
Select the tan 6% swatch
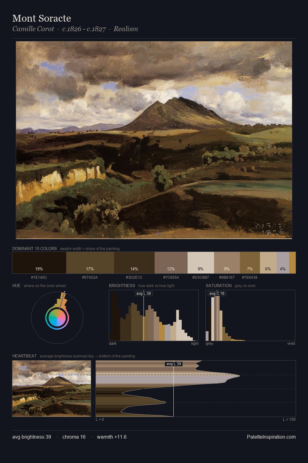pyautogui.click(x=268, y=263)
